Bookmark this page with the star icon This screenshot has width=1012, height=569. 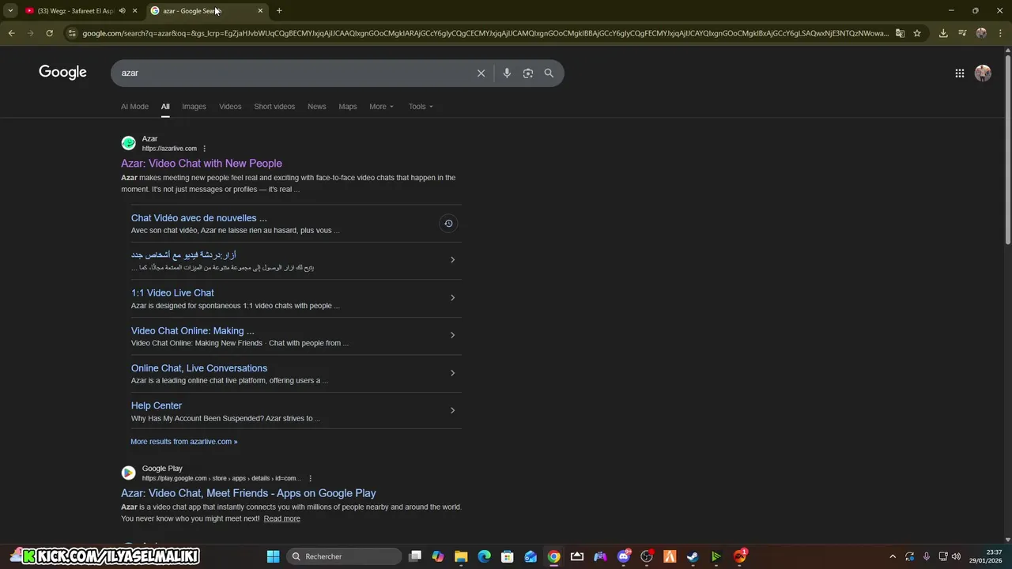tap(916, 33)
